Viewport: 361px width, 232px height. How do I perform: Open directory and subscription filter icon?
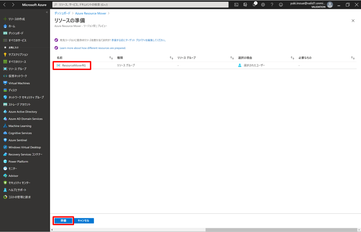click(x=245, y=5)
